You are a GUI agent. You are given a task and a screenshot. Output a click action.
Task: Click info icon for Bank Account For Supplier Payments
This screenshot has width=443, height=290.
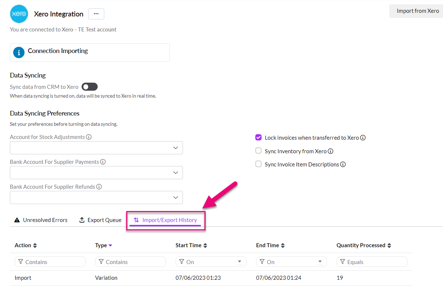pyautogui.click(x=103, y=162)
